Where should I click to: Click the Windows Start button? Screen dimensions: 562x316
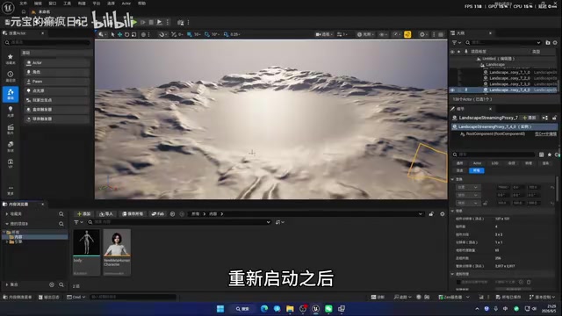click(220, 308)
